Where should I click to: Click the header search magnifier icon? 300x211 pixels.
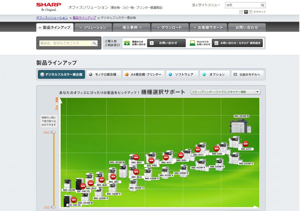pos(262,5)
